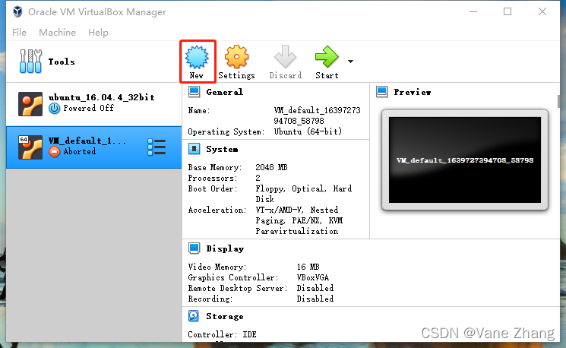Select ubuntu_16.04.4_32bit virtual machine
The image size is (566, 348).
(94, 104)
